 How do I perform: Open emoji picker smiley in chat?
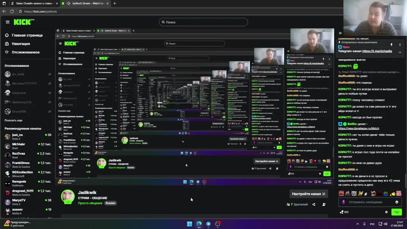(x=397, y=202)
